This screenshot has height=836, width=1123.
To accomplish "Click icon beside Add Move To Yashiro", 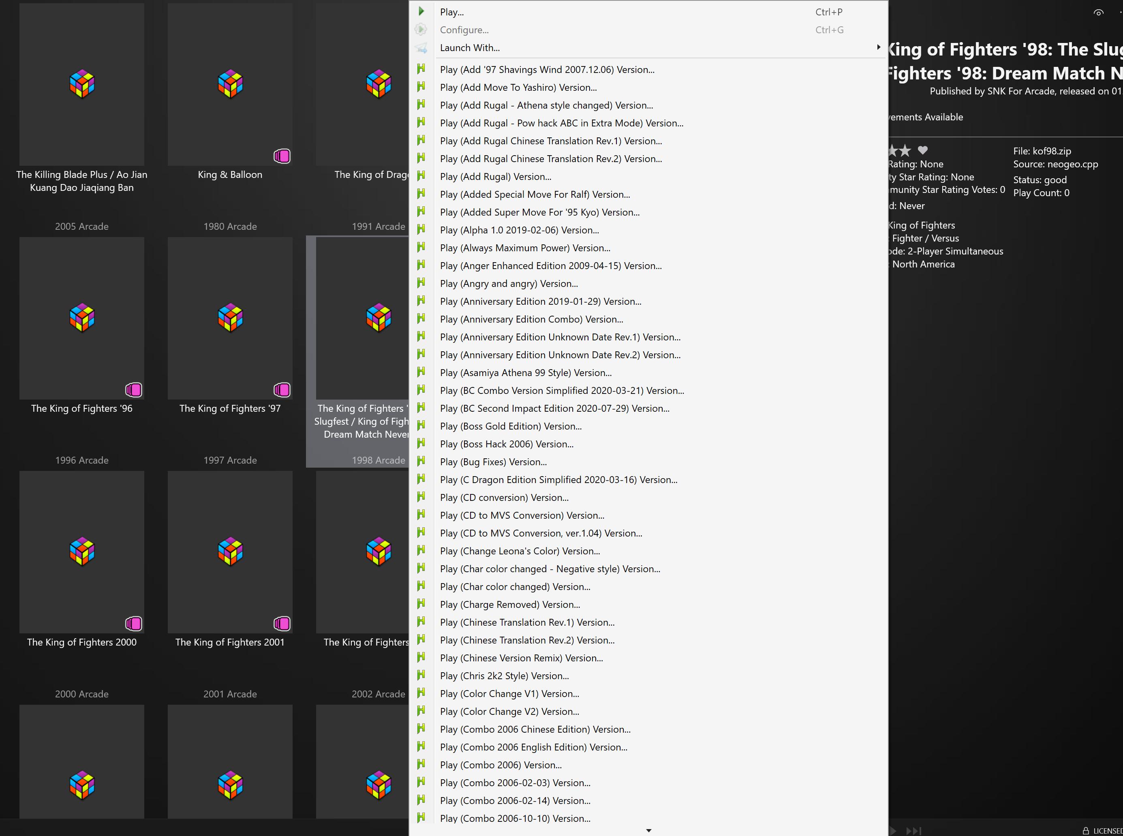I will pyautogui.click(x=421, y=87).
